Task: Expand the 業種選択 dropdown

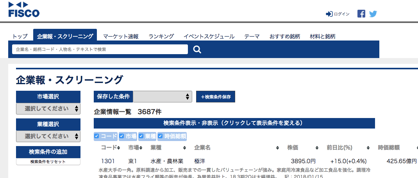Action: click(48, 136)
